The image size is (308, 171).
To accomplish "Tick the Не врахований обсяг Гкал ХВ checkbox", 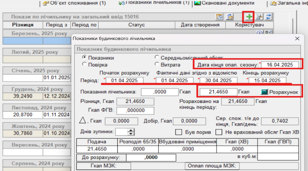I will 219,132.
